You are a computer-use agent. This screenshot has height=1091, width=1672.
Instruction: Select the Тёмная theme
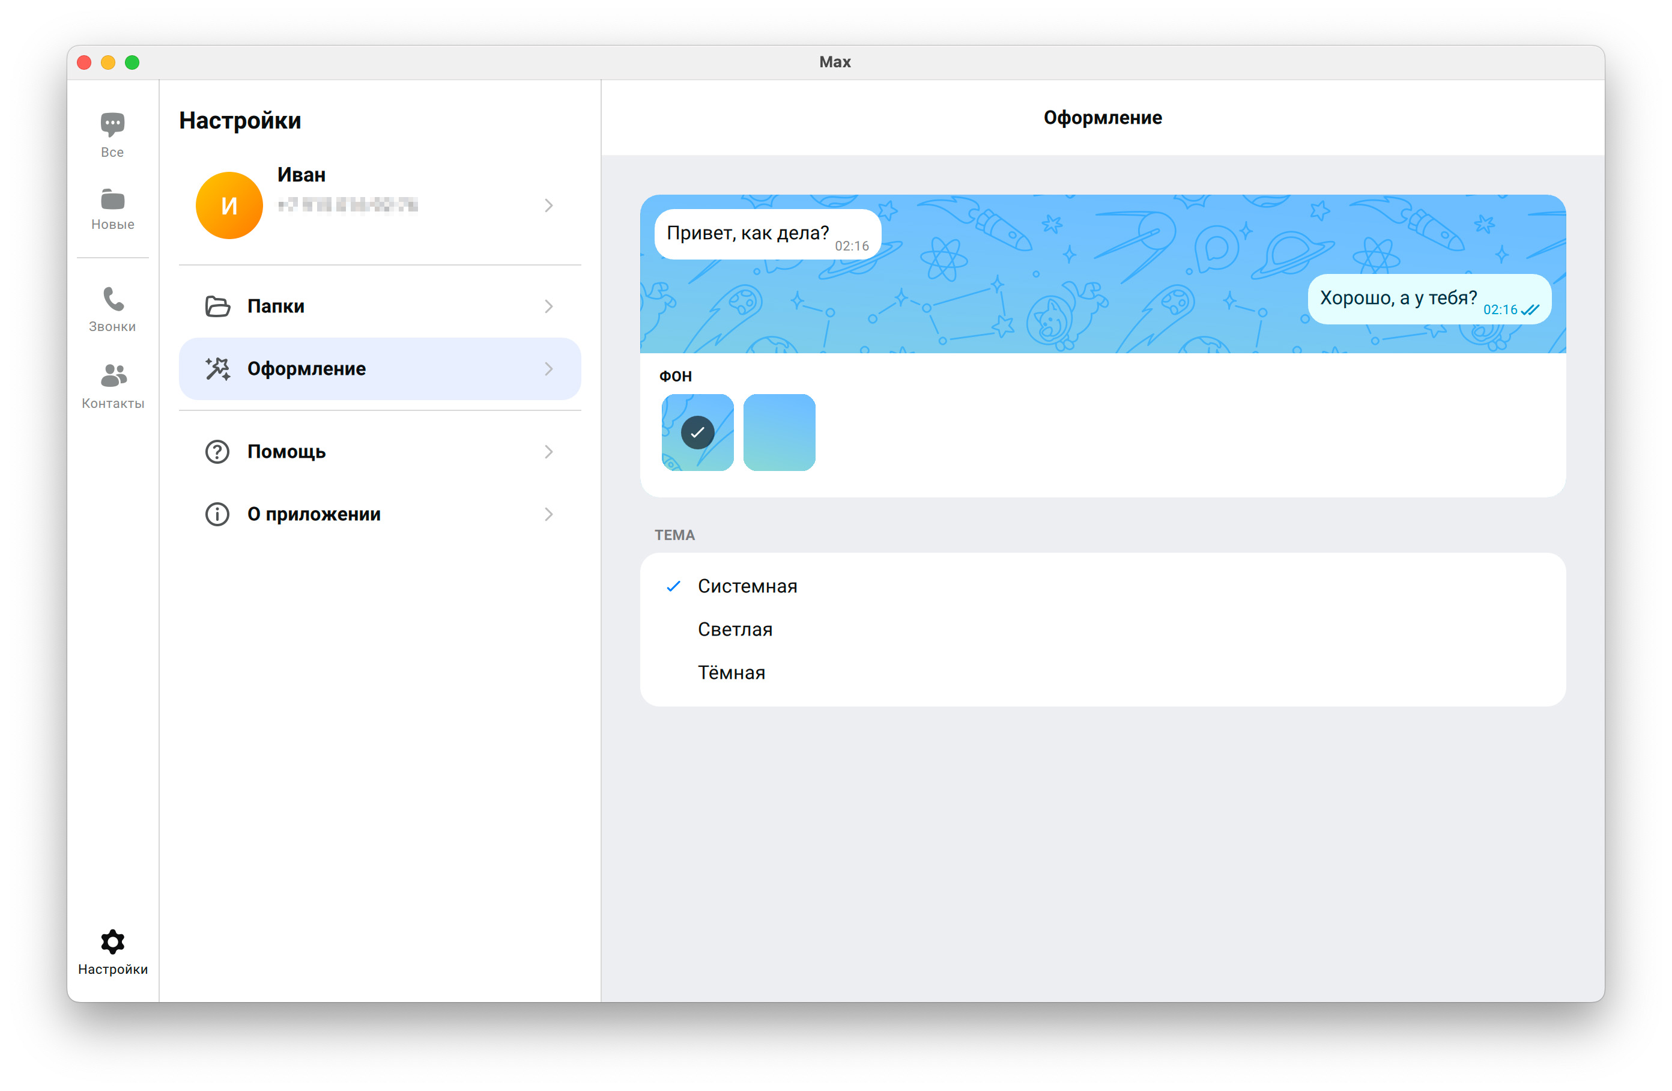click(x=1102, y=673)
